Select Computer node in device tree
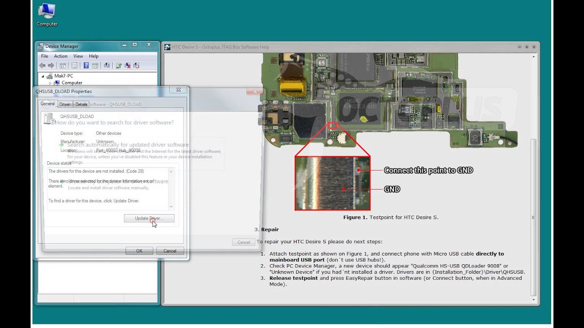Screen dimensions: 584x328 coord(72,83)
